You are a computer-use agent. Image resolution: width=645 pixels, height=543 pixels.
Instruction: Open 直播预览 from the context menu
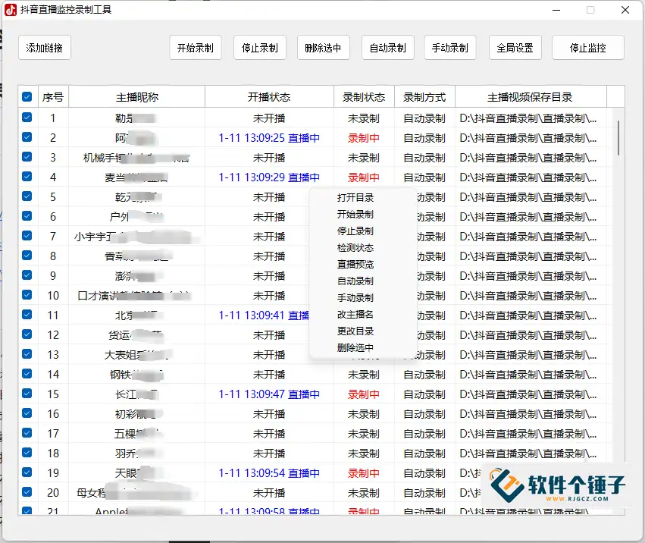355,265
